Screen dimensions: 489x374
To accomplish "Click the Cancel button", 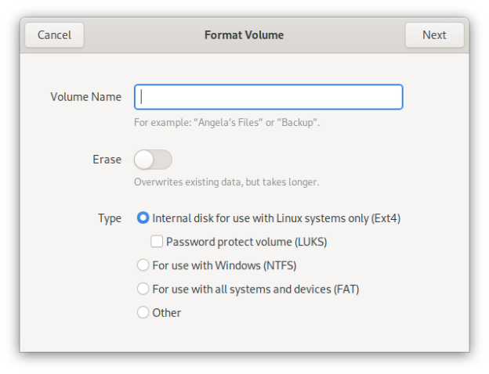I will click(x=54, y=34).
